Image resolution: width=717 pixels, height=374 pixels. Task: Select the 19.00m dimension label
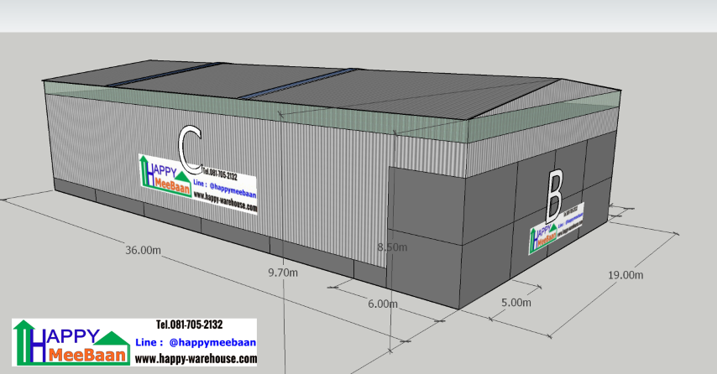tap(625, 274)
